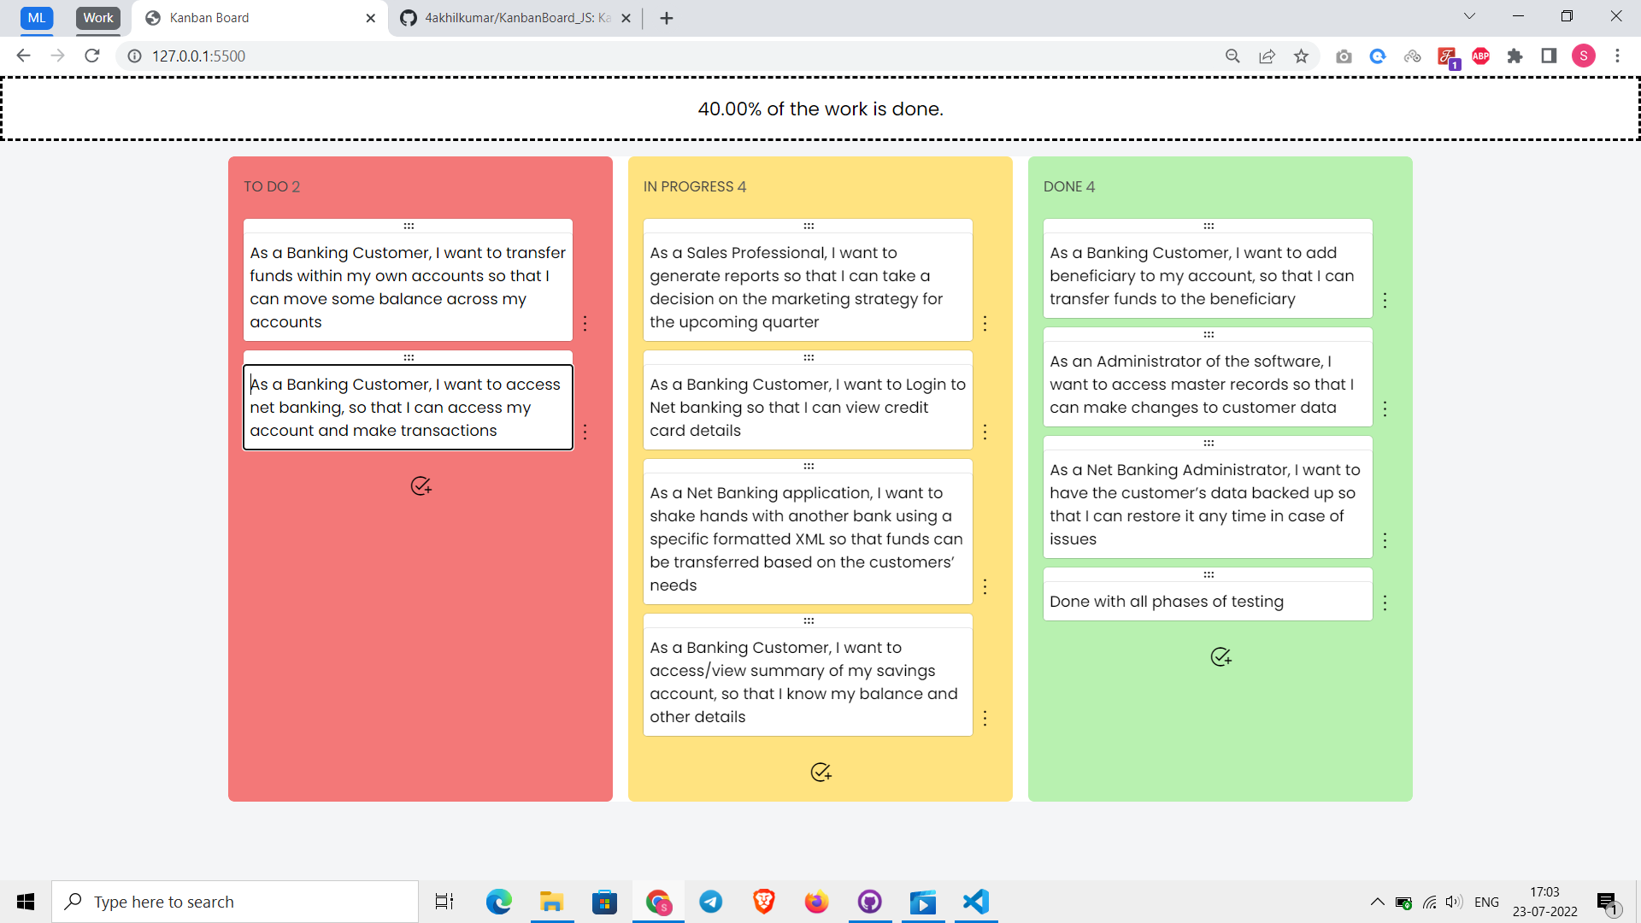
Task: Share this page icon
Action: click(x=1267, y=56)
